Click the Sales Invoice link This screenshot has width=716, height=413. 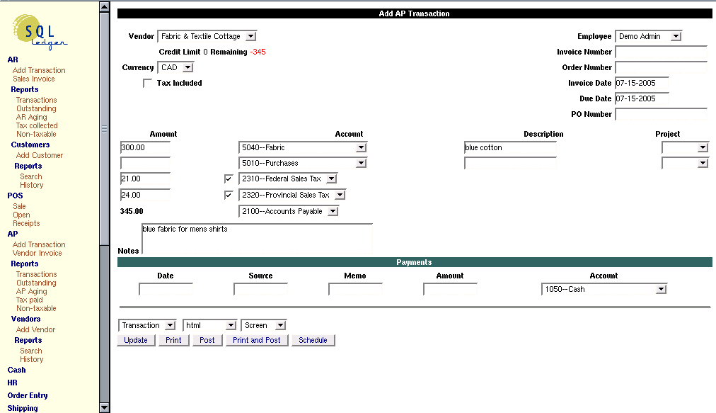(x=33, y=79)
